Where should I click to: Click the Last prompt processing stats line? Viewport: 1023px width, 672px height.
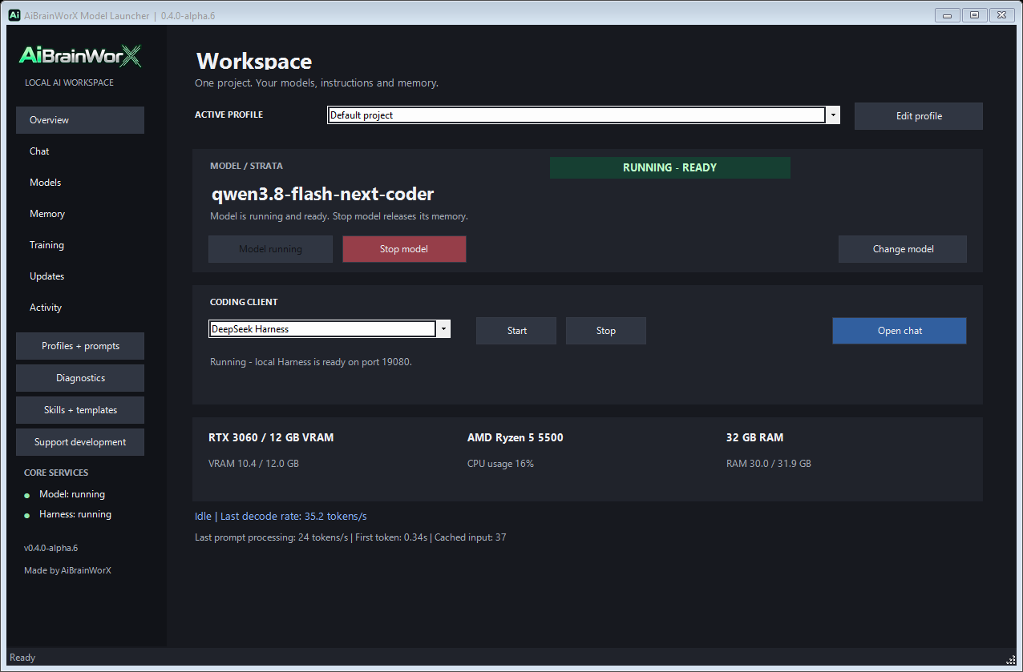coord(350,537)
